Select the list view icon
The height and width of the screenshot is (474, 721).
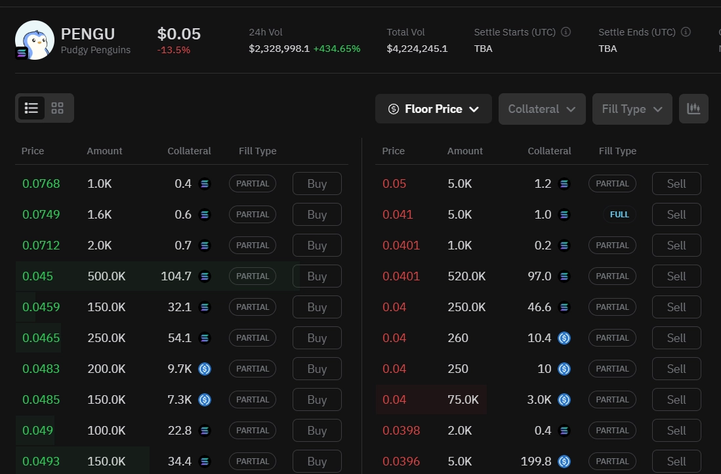[x=31, y=108]
